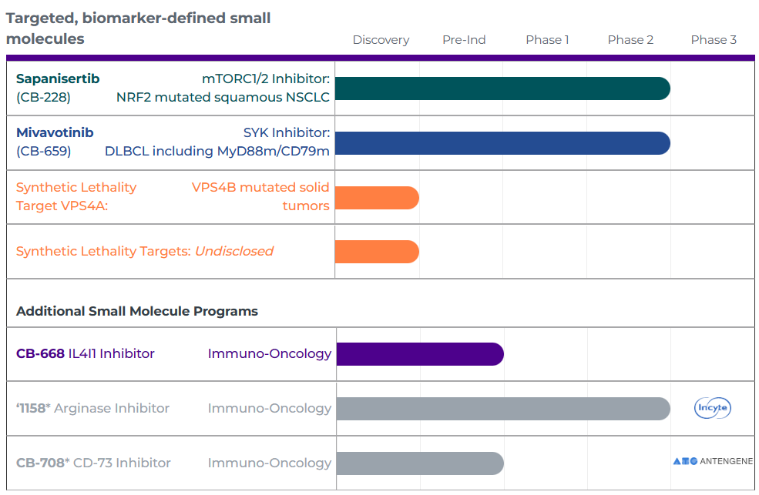Click CB-668 IL4I1 Inhibitor label
The width and height of the screenshot is (759, 495).
[86, 353]
